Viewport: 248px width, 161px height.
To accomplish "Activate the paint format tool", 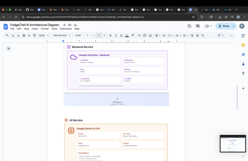I will (34, 36).
